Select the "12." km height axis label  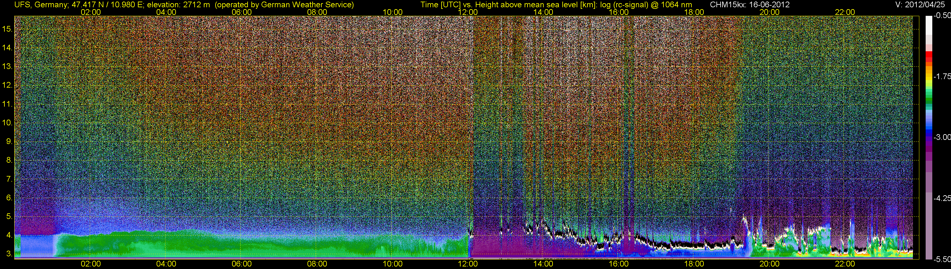tap(7, 85)
